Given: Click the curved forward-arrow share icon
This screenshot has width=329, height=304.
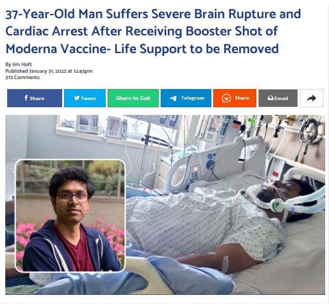Looking at the screenshot, I should point(311,98).
